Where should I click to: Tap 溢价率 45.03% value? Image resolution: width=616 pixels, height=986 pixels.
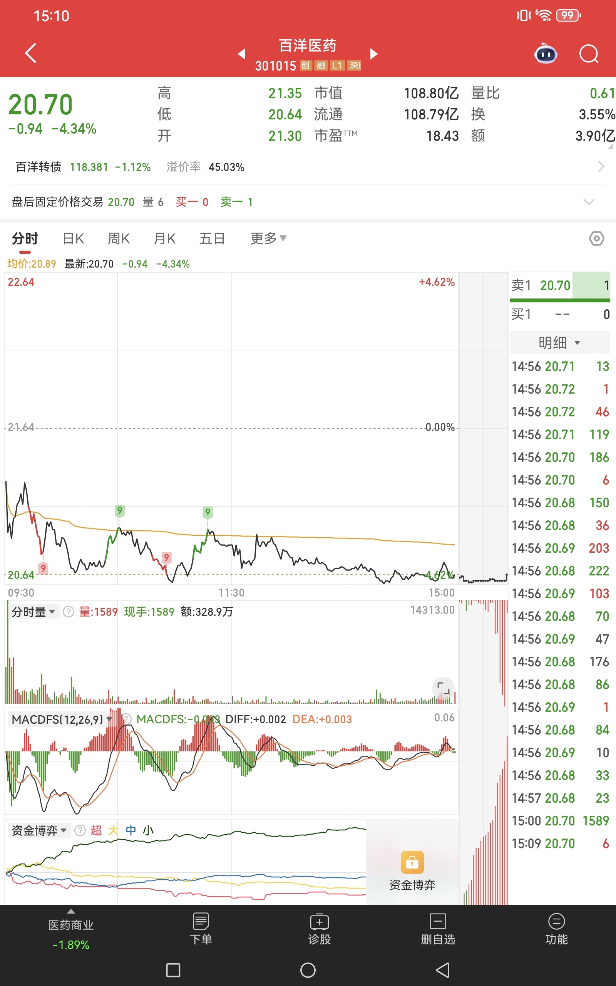[x=226, y=167]
